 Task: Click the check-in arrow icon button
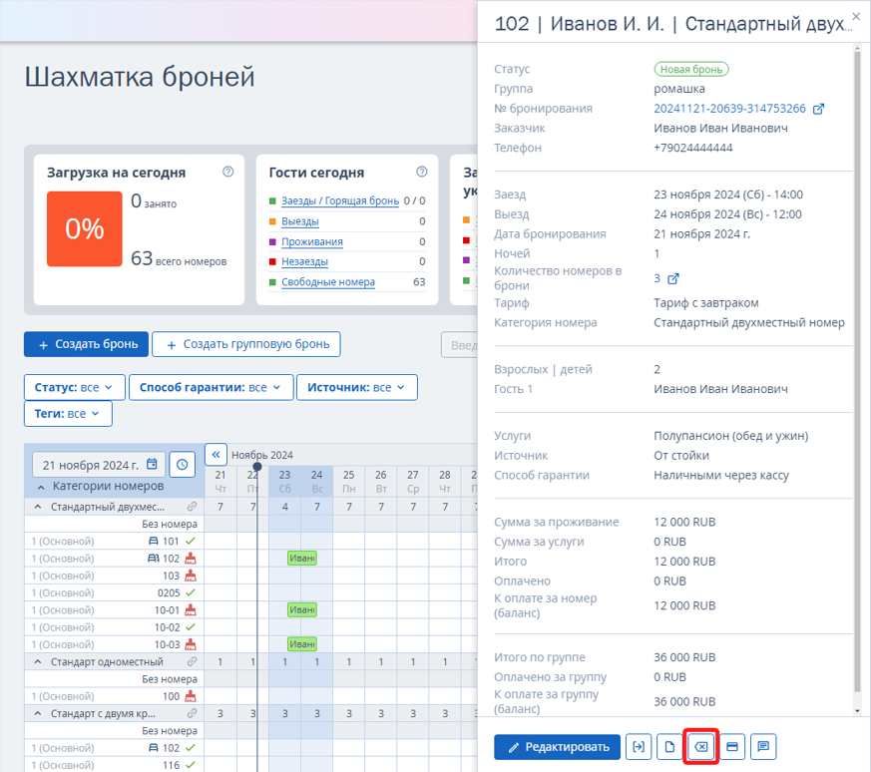(639, 746)
